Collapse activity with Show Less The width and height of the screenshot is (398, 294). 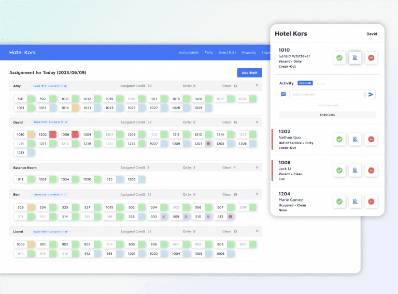pyautogui.click(x=327, y=115)
